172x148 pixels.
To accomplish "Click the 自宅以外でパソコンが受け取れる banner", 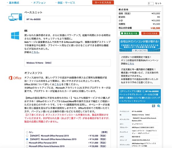I will point(140,45).
